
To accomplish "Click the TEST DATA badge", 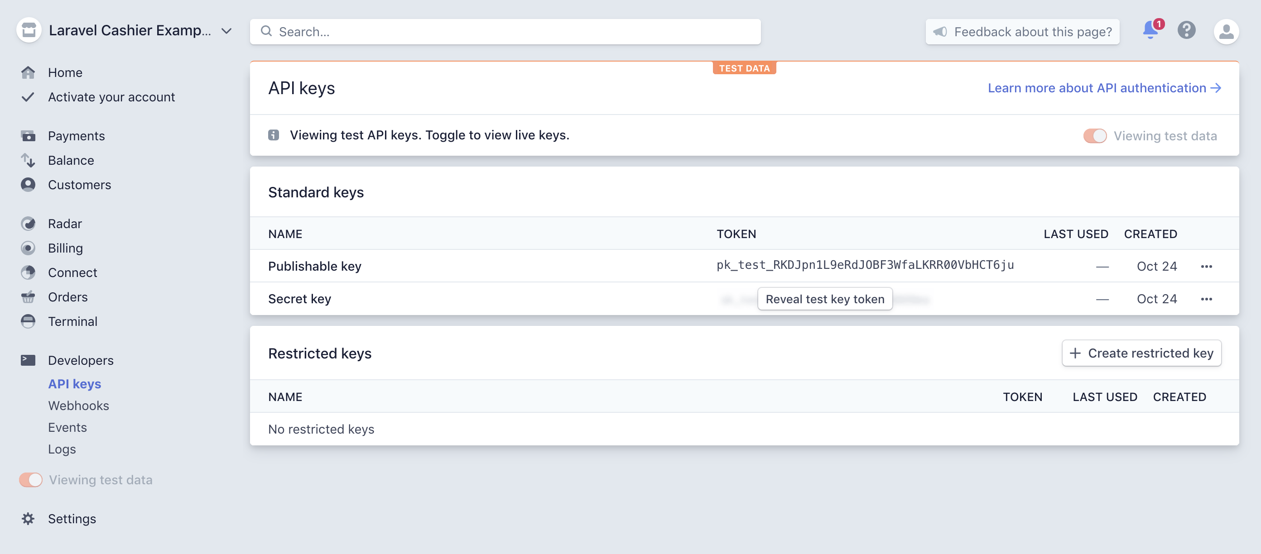I will coord(744,68).
